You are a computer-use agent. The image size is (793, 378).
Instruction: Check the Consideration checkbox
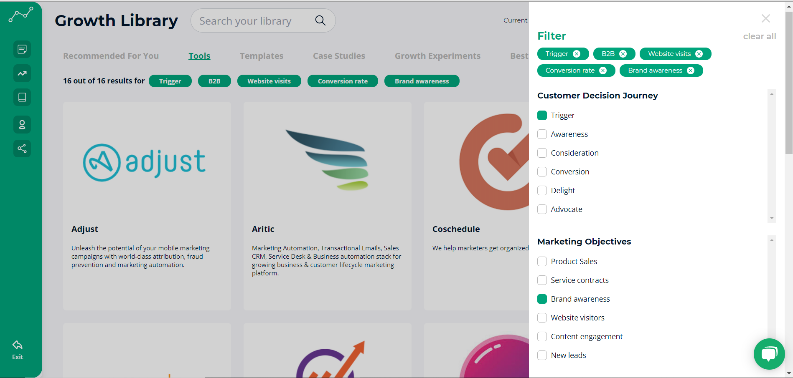[x=542, y=153]
